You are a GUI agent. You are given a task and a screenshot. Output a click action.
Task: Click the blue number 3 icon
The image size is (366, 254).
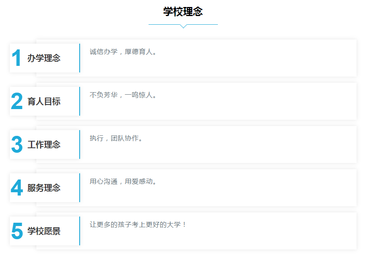(x=17, y=144)
